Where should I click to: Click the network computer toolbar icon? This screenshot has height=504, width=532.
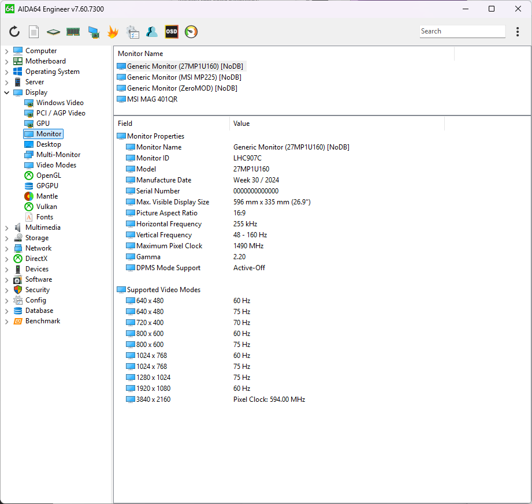(x=94, y=32)
